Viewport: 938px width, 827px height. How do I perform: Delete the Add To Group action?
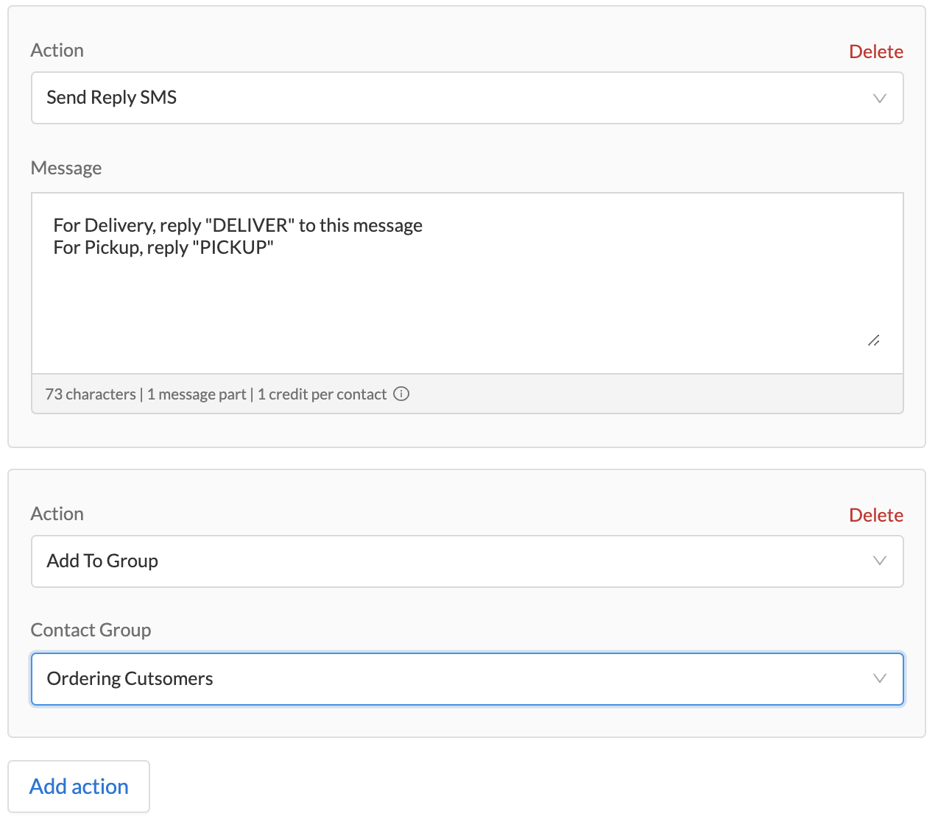pyautogui.click(x=876, y=514)
